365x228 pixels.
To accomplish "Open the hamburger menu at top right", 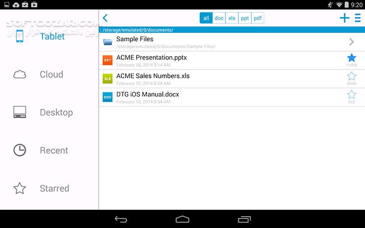I will tap(358, 18).
